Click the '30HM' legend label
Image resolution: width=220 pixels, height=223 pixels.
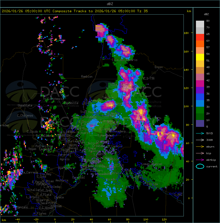point(209,140)
